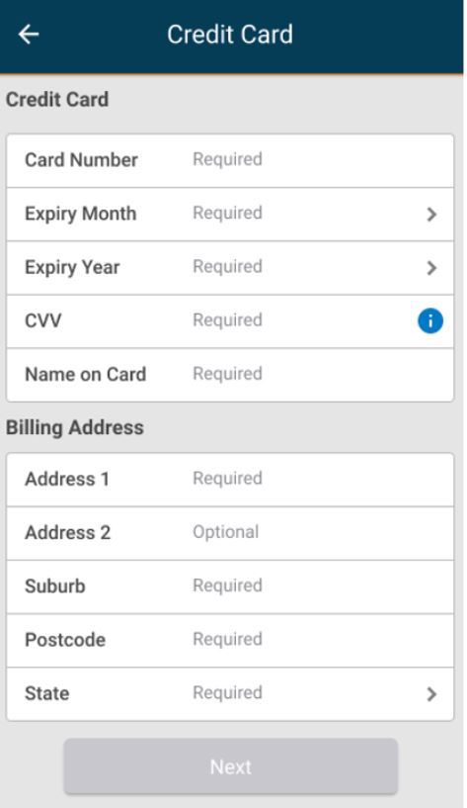This screenshot has width=467, height=808.
Task: Select the CVV input field
Action: pyautogui.click(x=230, y=321)
